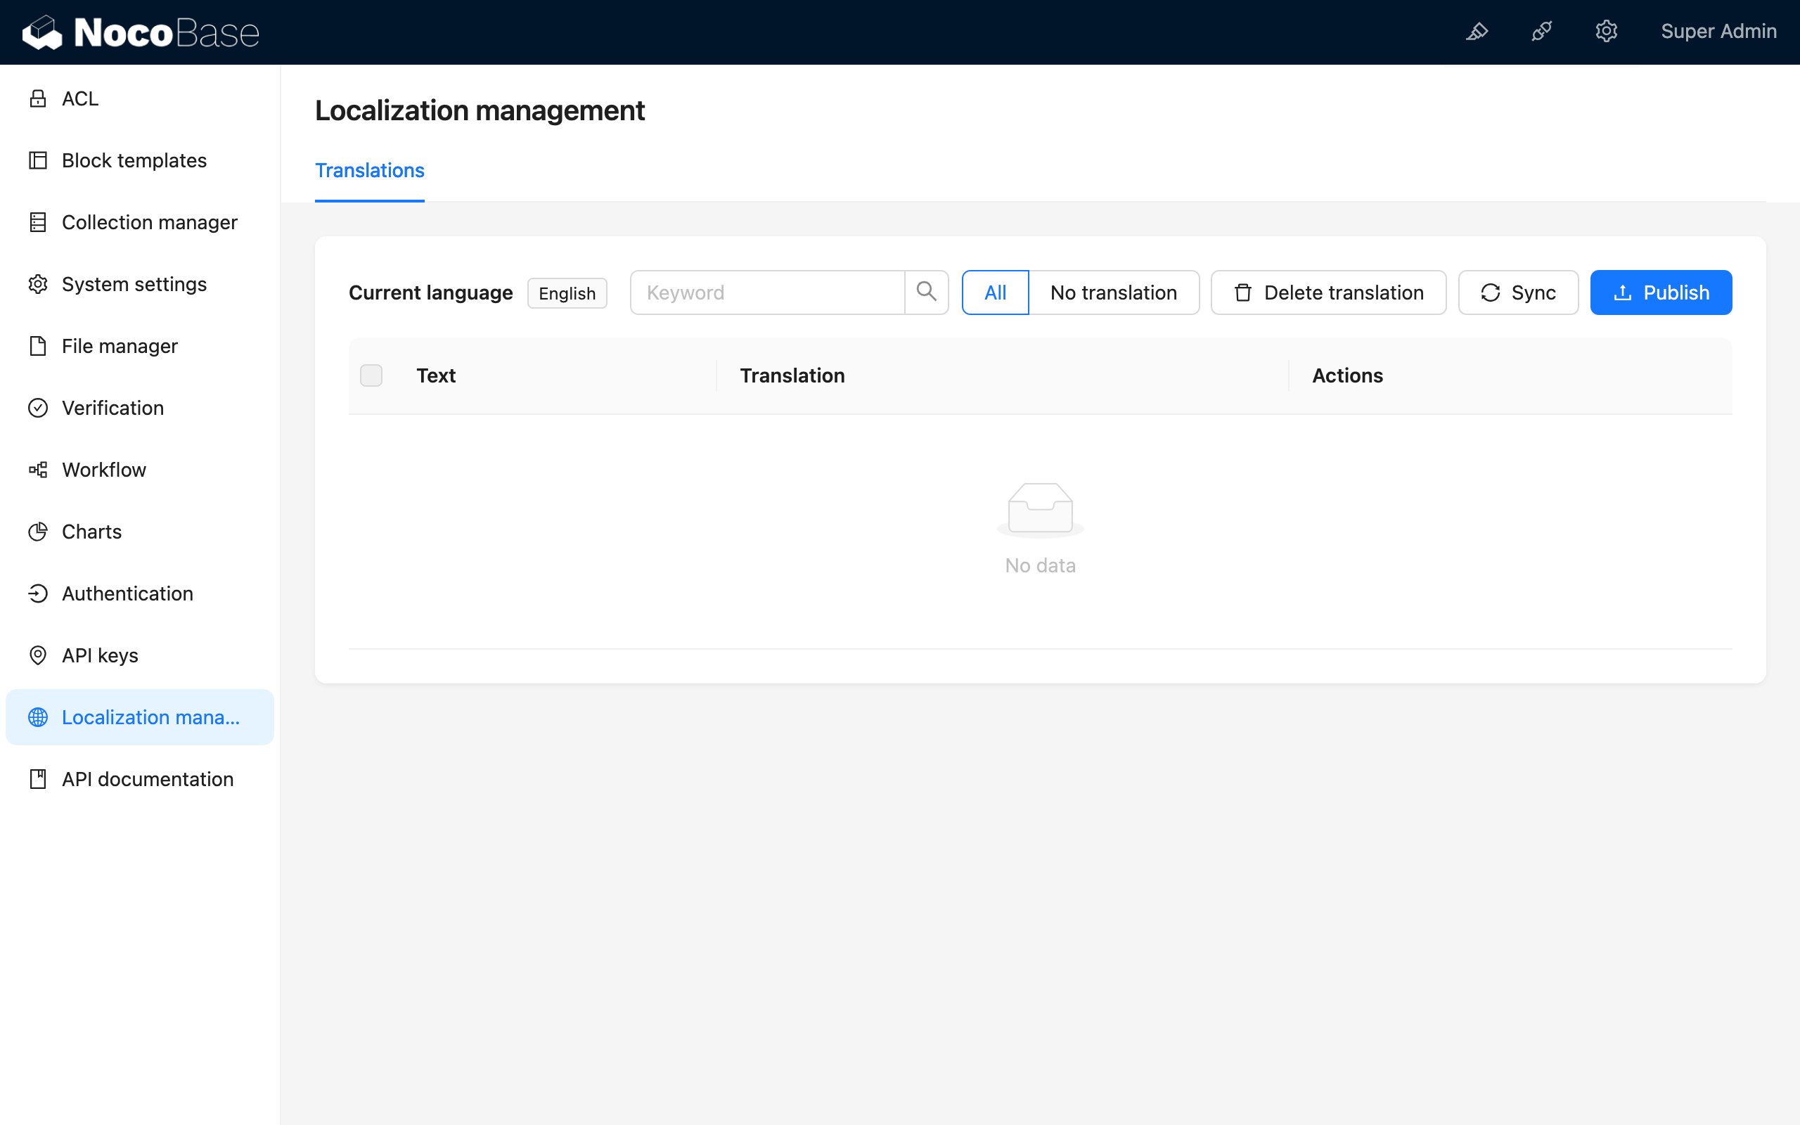The height and width of the screenshot is (1125, 1800).
Task: Click the settings gear icon in header
Action: coord(1606,31)
